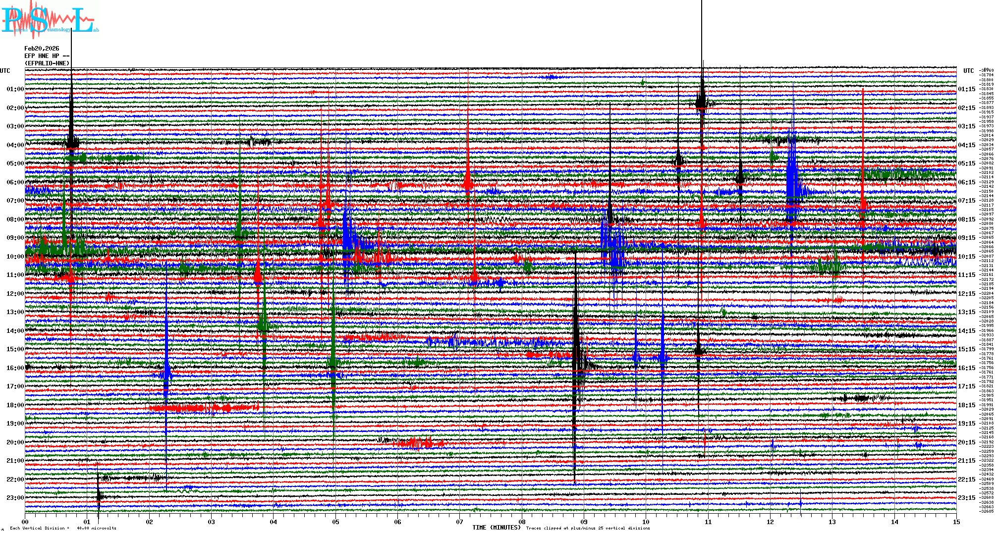Click the 20:15 time label on right
The height and width of the screenshot is (535, 996).
(966, 442)
